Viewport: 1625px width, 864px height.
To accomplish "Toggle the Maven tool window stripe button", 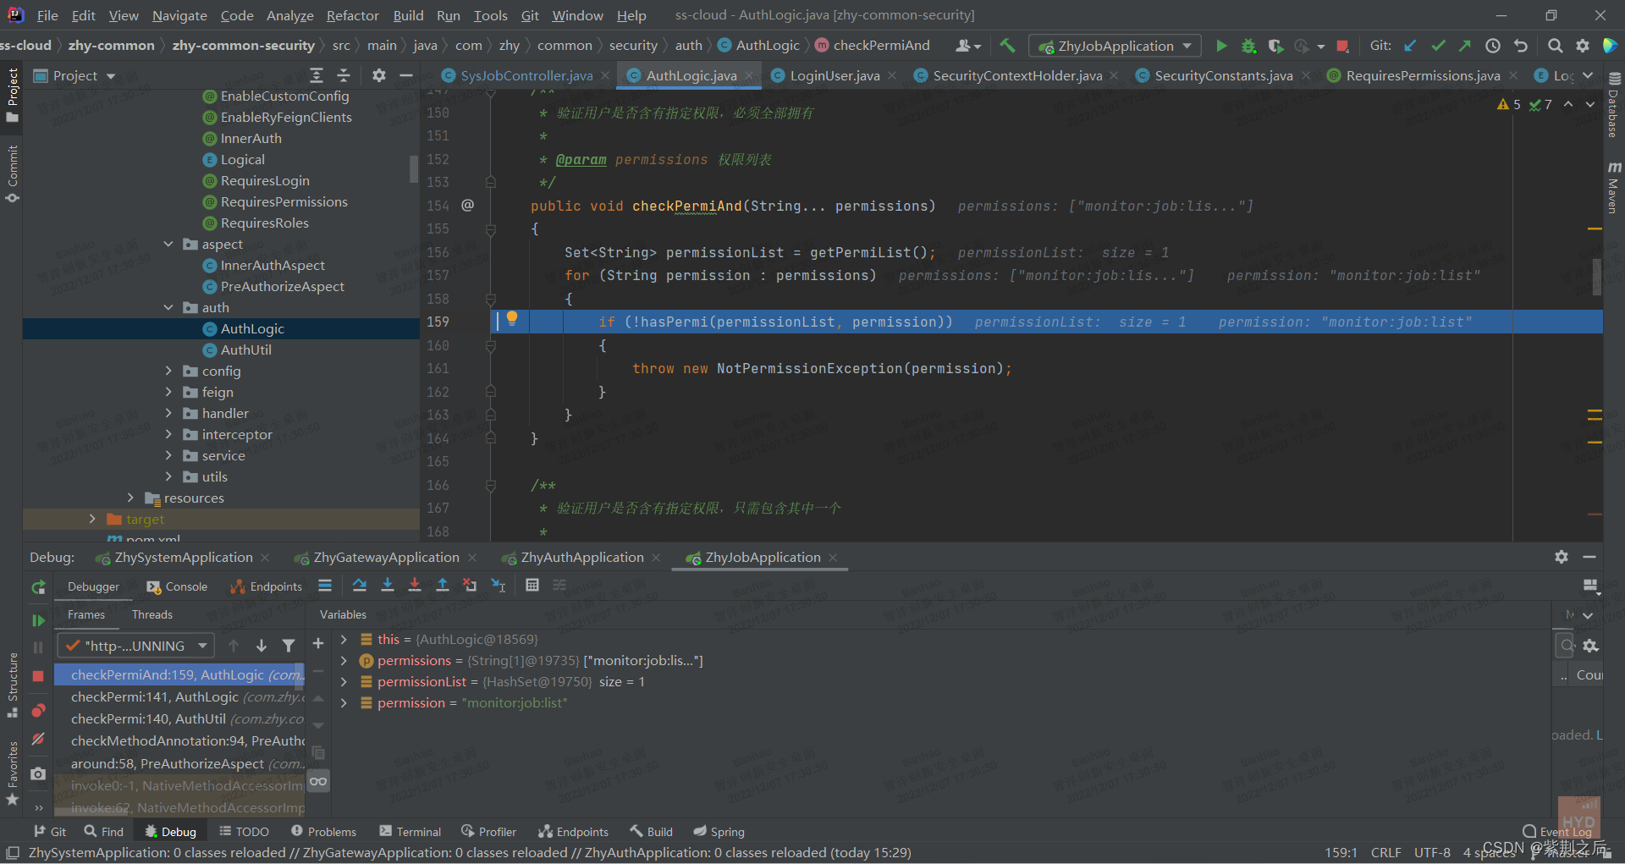I will pos(1614,187).
